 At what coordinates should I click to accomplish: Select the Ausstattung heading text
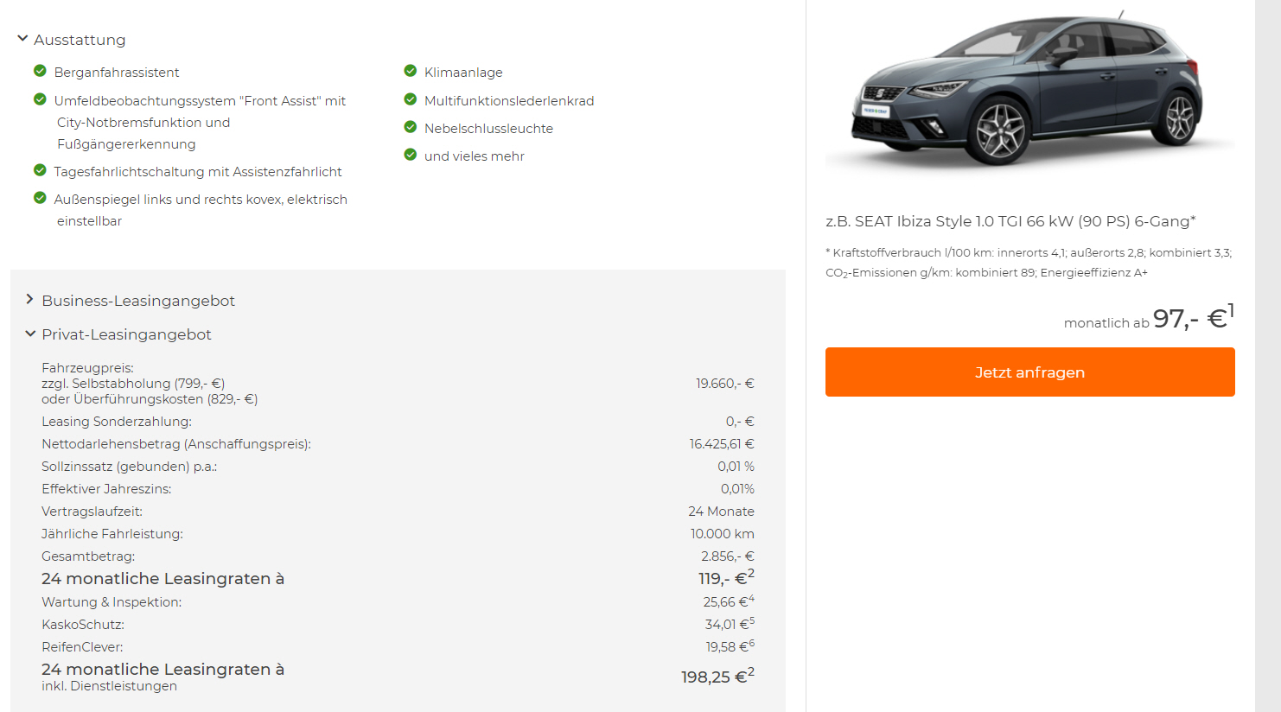(80, 40)
